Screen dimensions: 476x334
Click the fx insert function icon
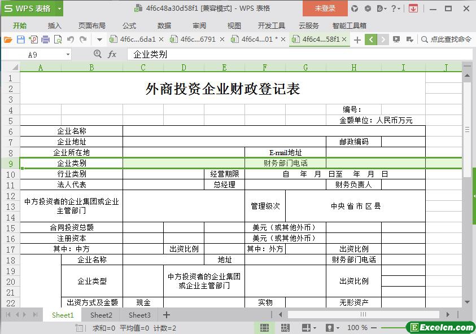coord(112,54)
